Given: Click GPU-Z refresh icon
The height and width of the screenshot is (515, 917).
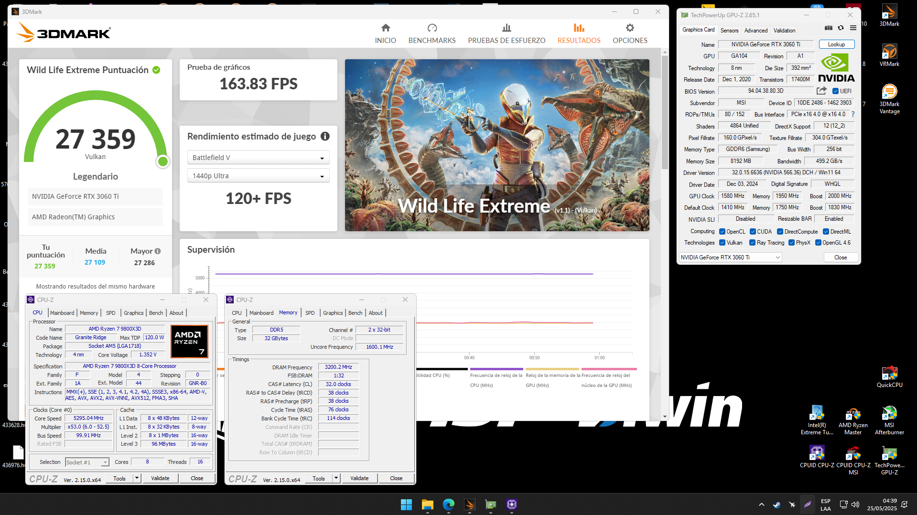Looking at the screenshot, I should (x=841, y=28).
